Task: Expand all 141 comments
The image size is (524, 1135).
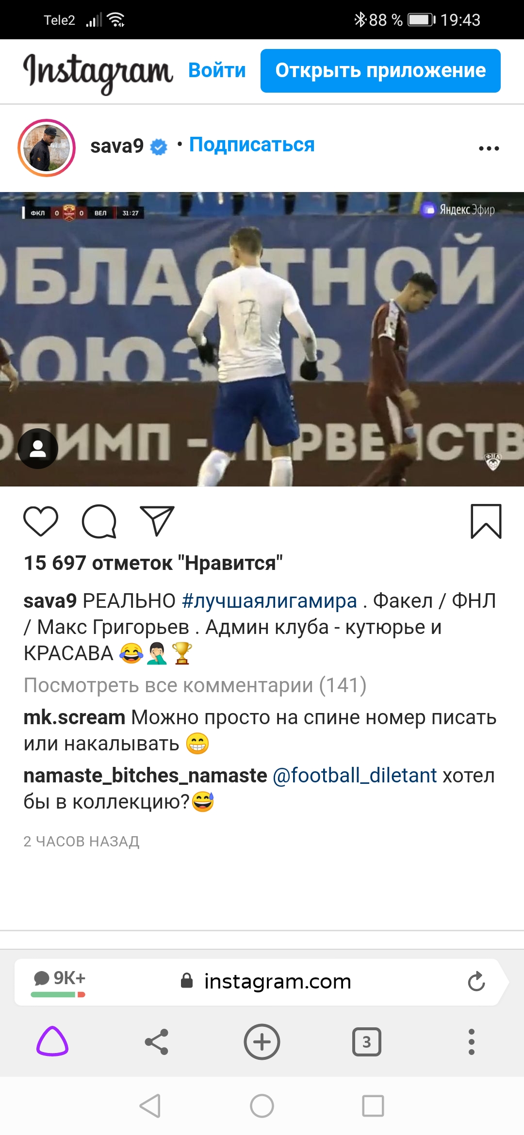Action: pos(195,685)
